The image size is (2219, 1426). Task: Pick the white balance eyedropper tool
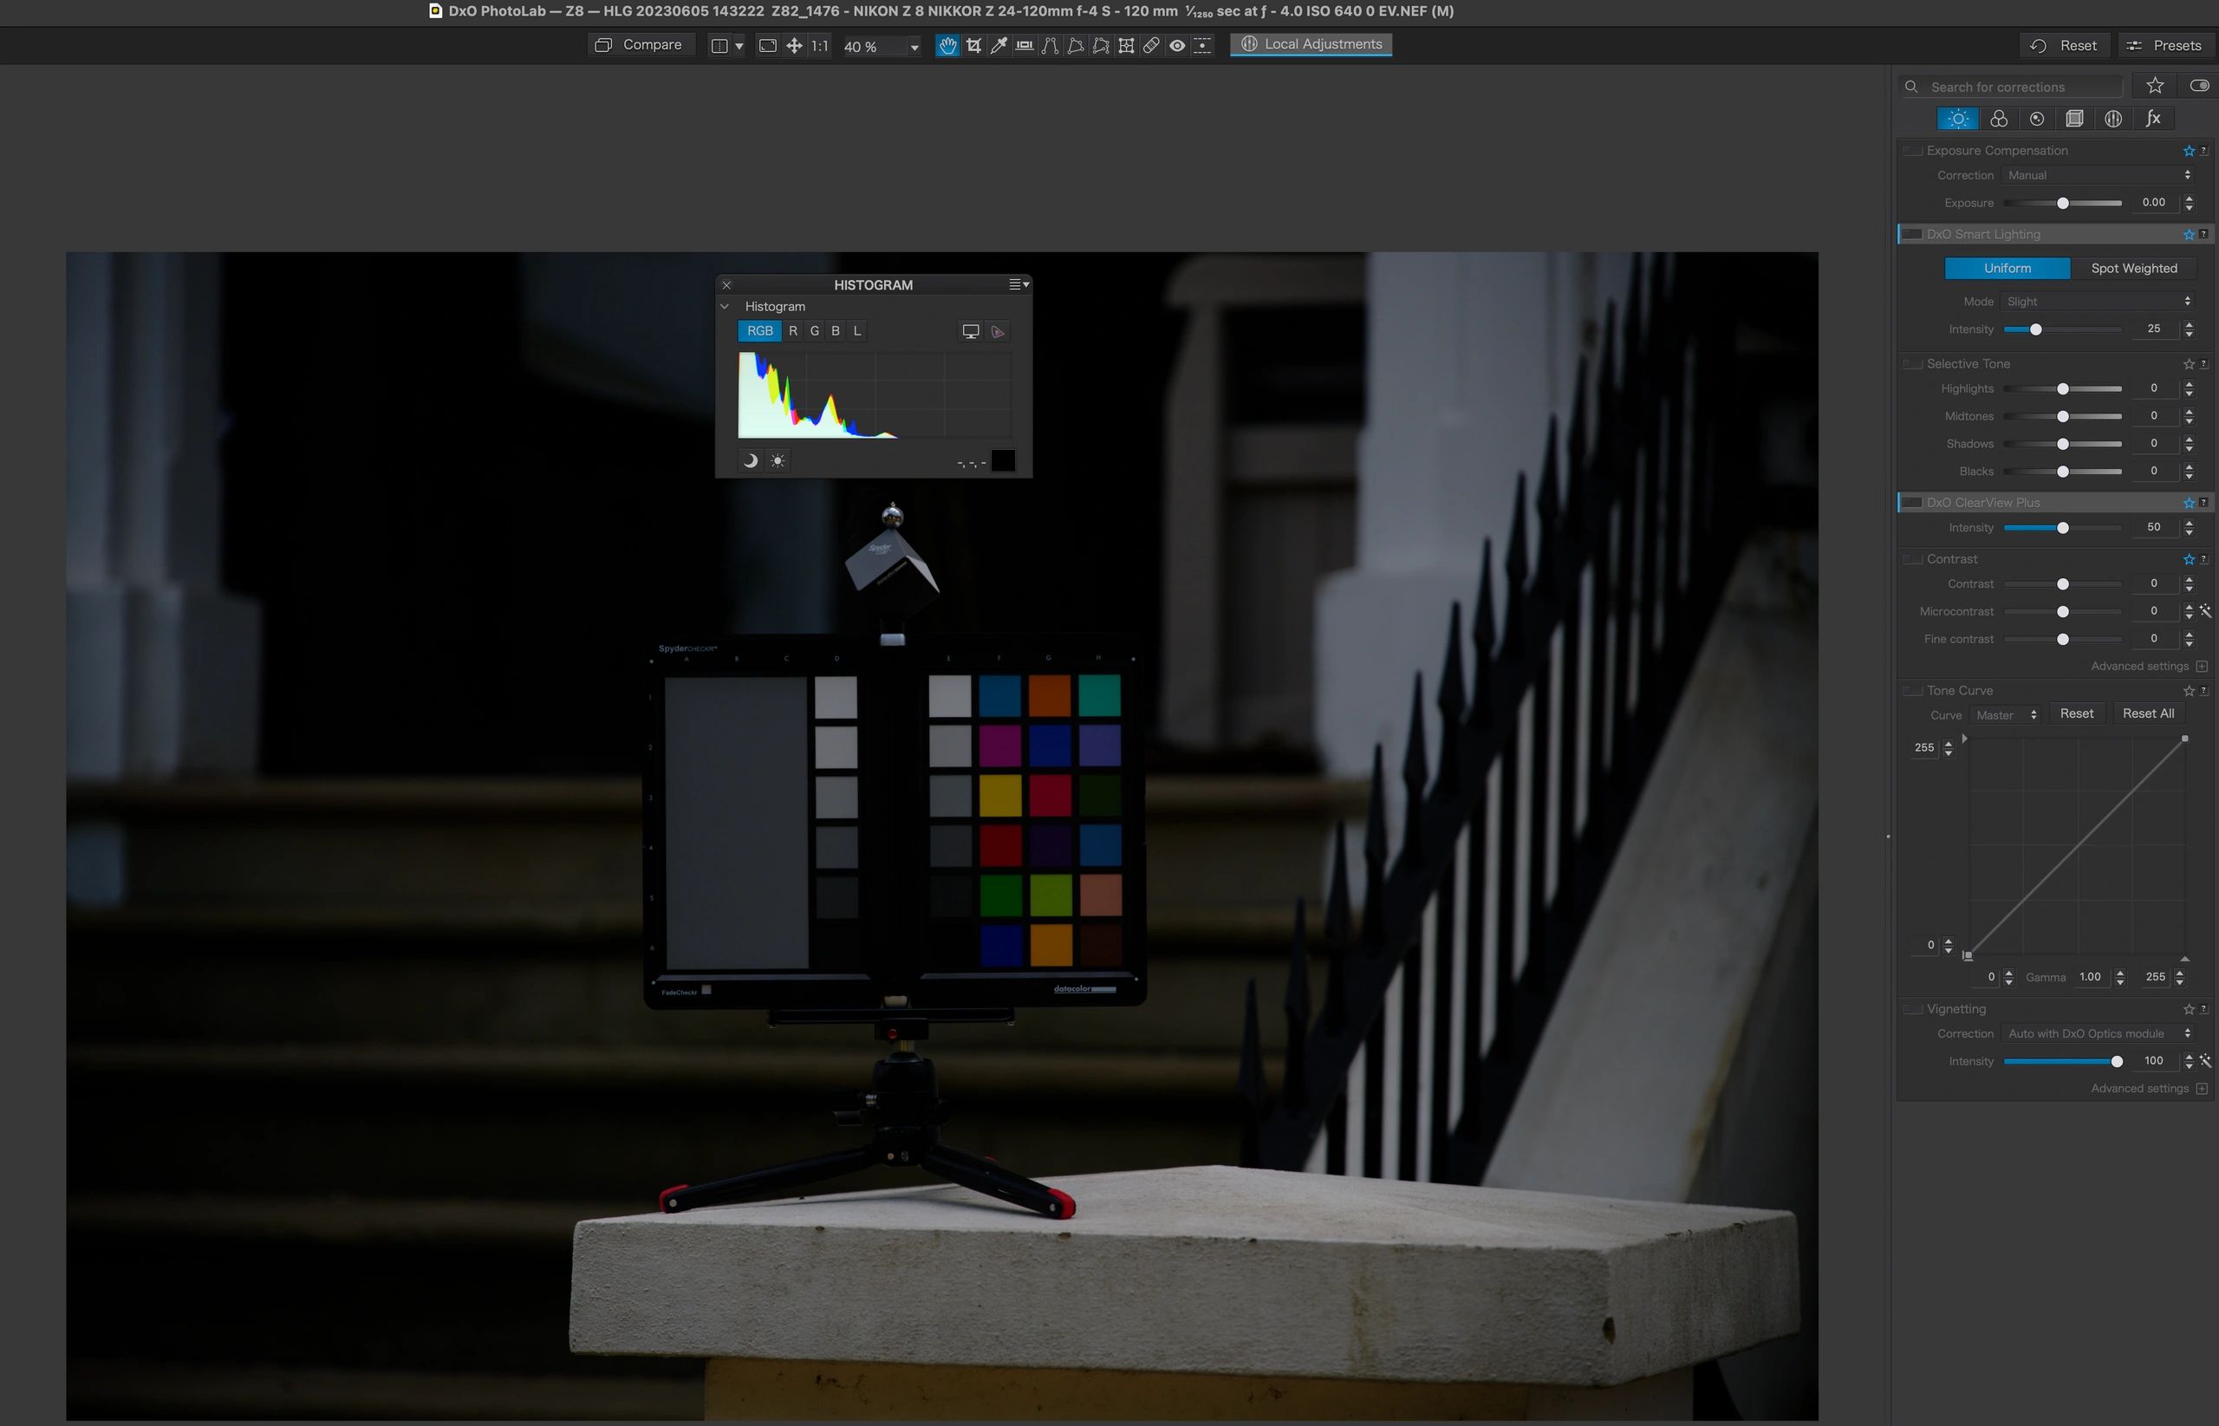pos(999,45)
